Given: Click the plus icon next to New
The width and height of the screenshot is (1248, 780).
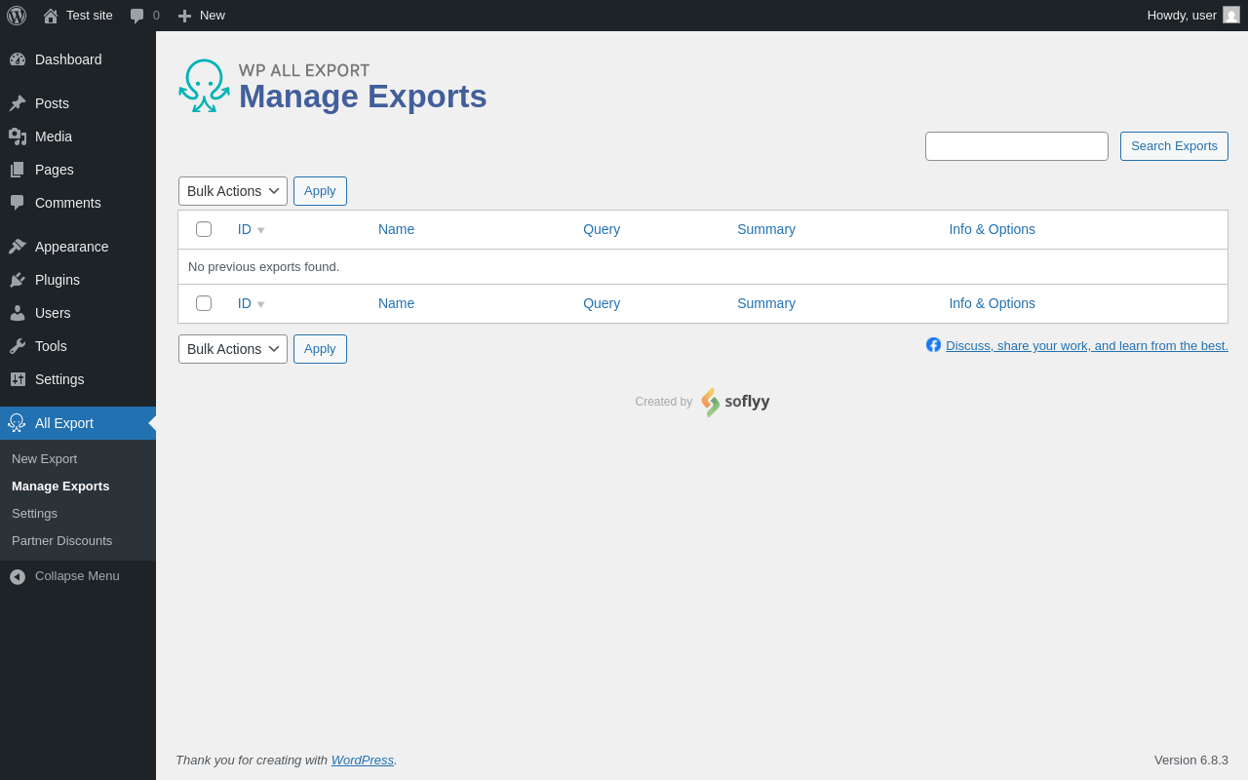Looking at the screenshot, I should pyautogui.click(x=184, y=16).
